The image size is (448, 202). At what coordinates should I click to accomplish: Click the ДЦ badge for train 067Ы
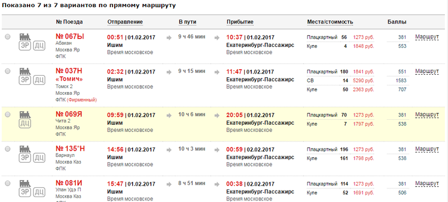39,46
